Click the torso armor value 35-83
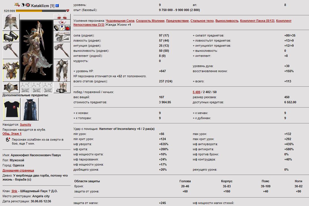Screen dimensions: 309x206 click(x=227, y=186)
